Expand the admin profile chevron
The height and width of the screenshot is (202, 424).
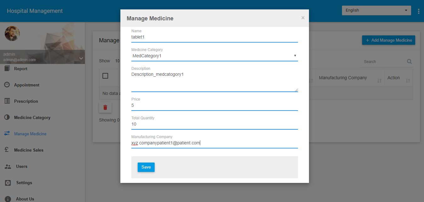81,58
